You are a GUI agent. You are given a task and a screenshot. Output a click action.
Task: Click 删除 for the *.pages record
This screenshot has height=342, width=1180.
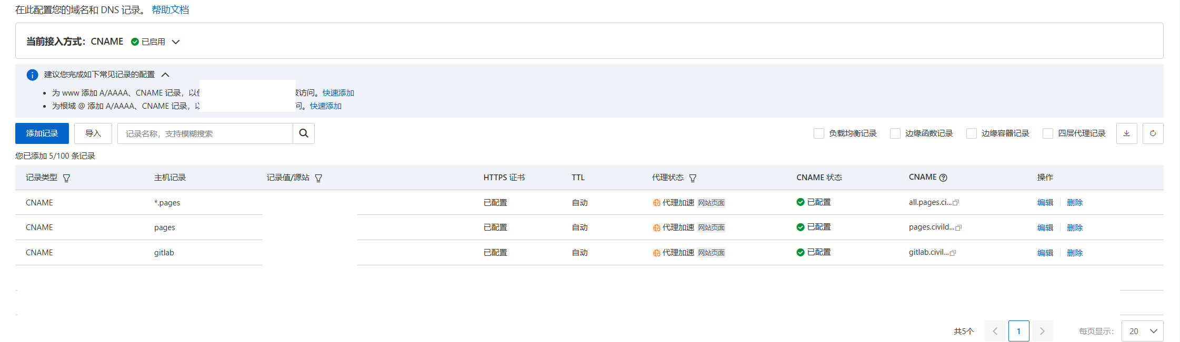click(x=1075, y=203)
